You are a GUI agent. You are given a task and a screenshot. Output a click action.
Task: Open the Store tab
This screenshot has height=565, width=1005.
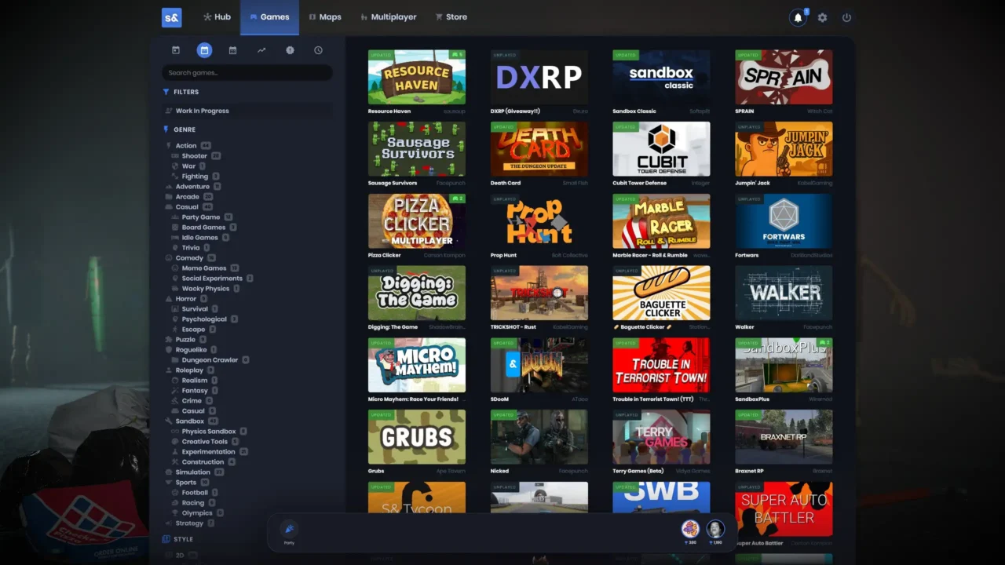click(x=451, y=16)
